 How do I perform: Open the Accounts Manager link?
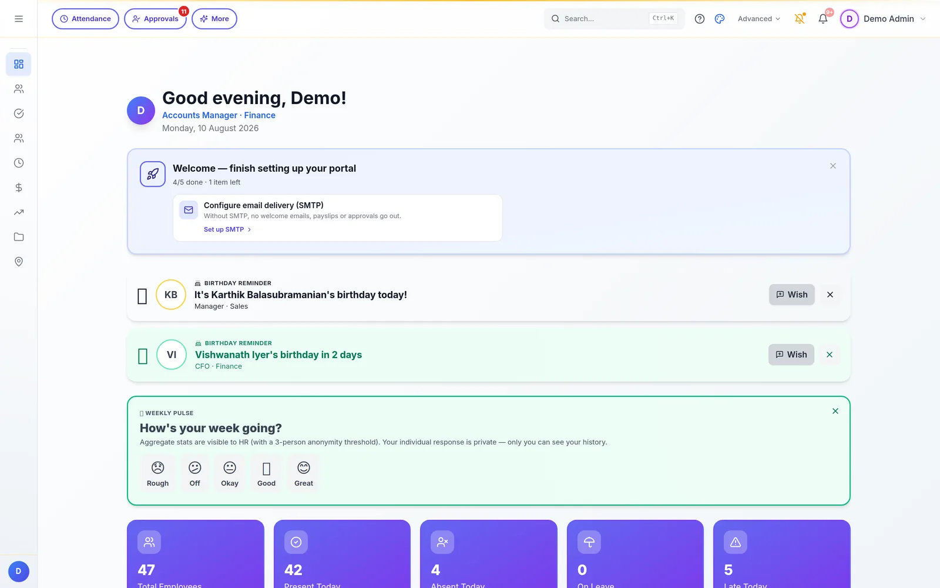200,115
